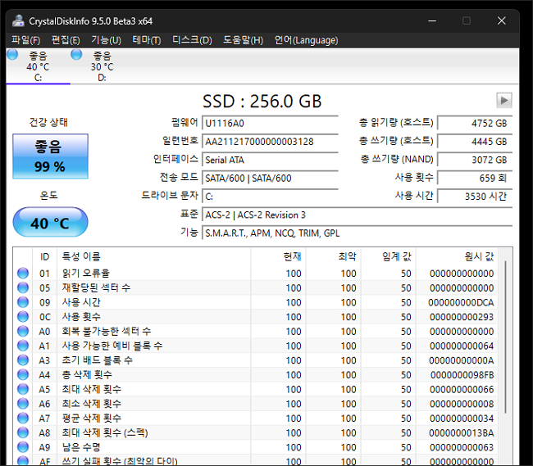This screenshot has width=533, height=466.
Task: Open the 도움말(H) menu
Action: [243, 40]
